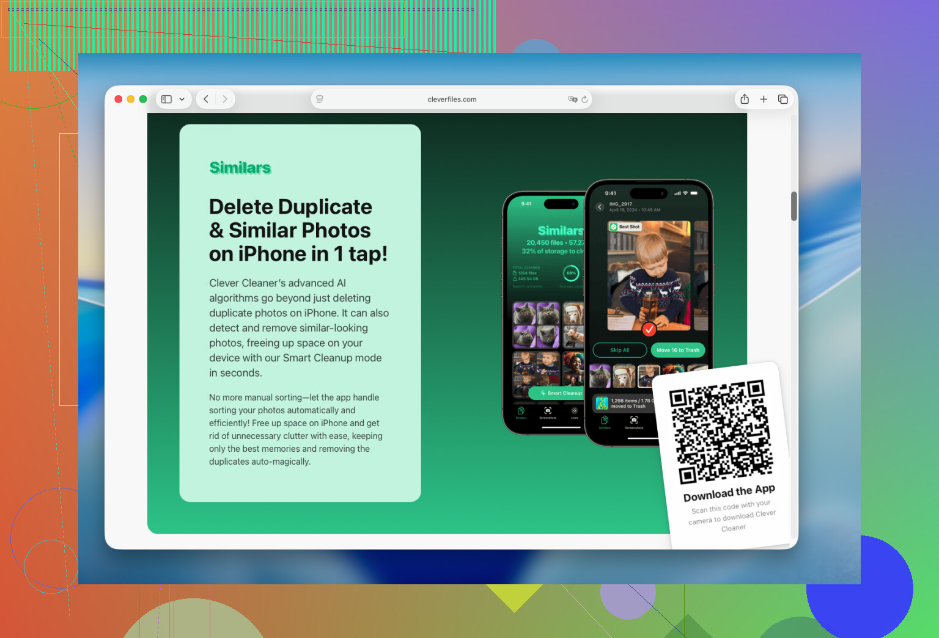Click the translate page icon
The width and height of the screenshot is (939, 638).
(x=573, y=99)
